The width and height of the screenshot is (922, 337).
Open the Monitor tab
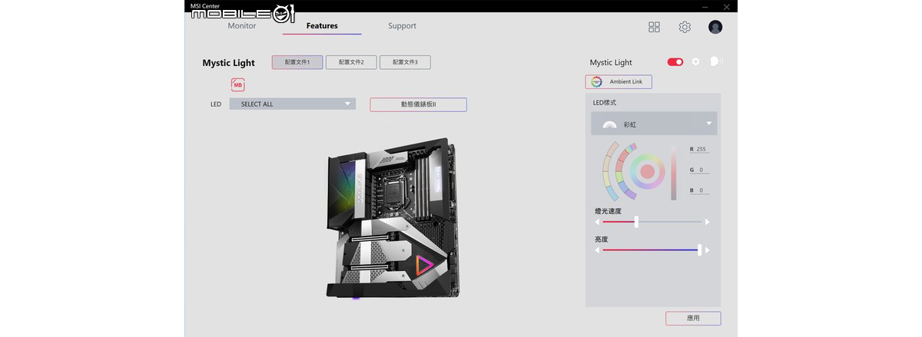(242, 26)
